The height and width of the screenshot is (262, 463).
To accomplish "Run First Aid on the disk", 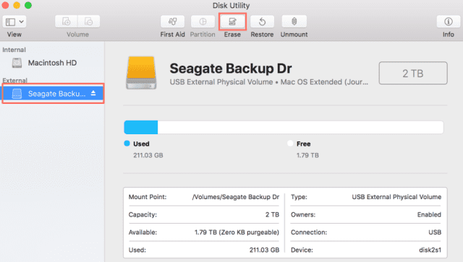I will click(172, 22).
